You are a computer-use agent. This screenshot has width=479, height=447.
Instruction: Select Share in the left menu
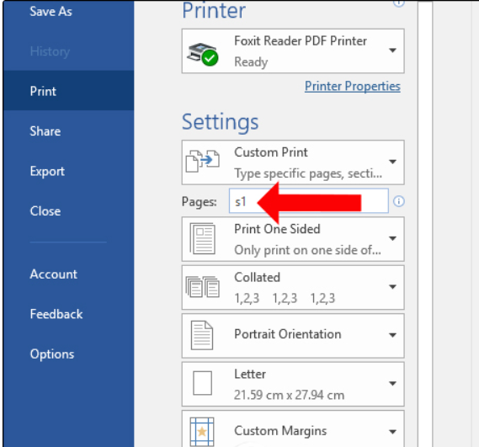45,131
